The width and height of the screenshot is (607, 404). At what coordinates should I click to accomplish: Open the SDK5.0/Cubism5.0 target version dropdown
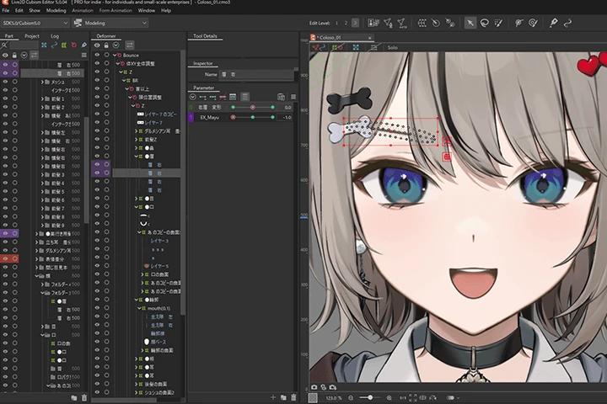[x=35, y=24]
